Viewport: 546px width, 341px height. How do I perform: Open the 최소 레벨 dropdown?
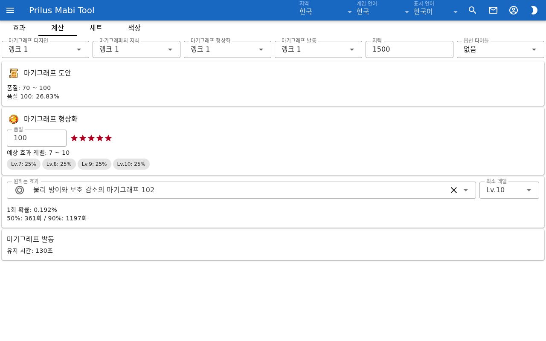[509, 190]
